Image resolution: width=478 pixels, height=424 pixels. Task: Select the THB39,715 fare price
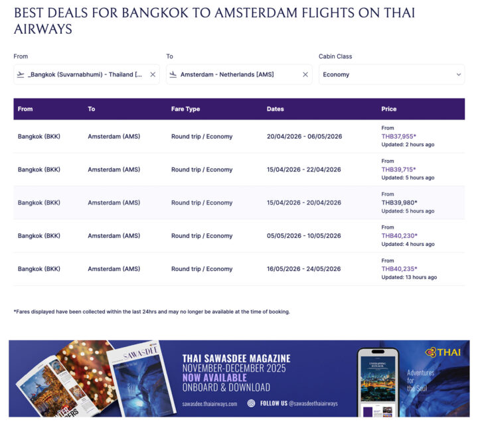point(399,169)
